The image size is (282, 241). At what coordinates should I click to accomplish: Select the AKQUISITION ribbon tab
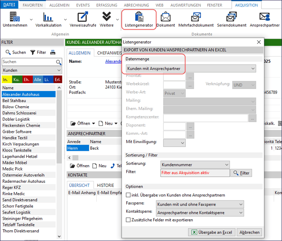(246, 5)
